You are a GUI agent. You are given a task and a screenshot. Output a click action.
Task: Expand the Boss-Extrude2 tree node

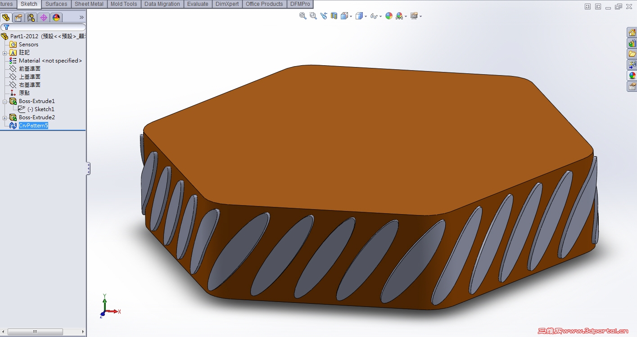pos(5,118)
